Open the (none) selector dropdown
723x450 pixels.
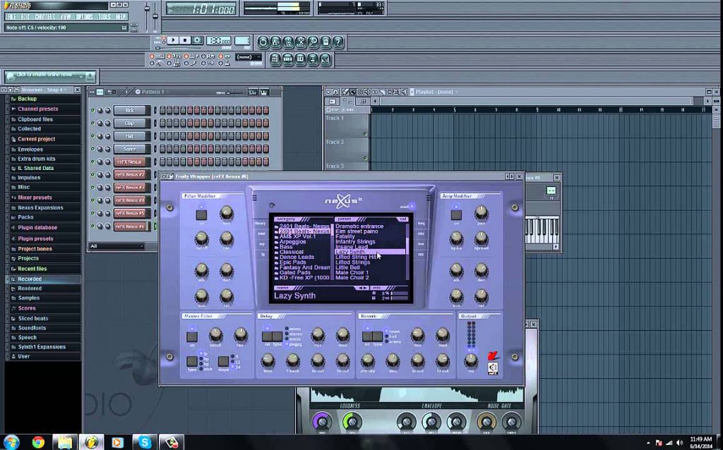[249, 57]
